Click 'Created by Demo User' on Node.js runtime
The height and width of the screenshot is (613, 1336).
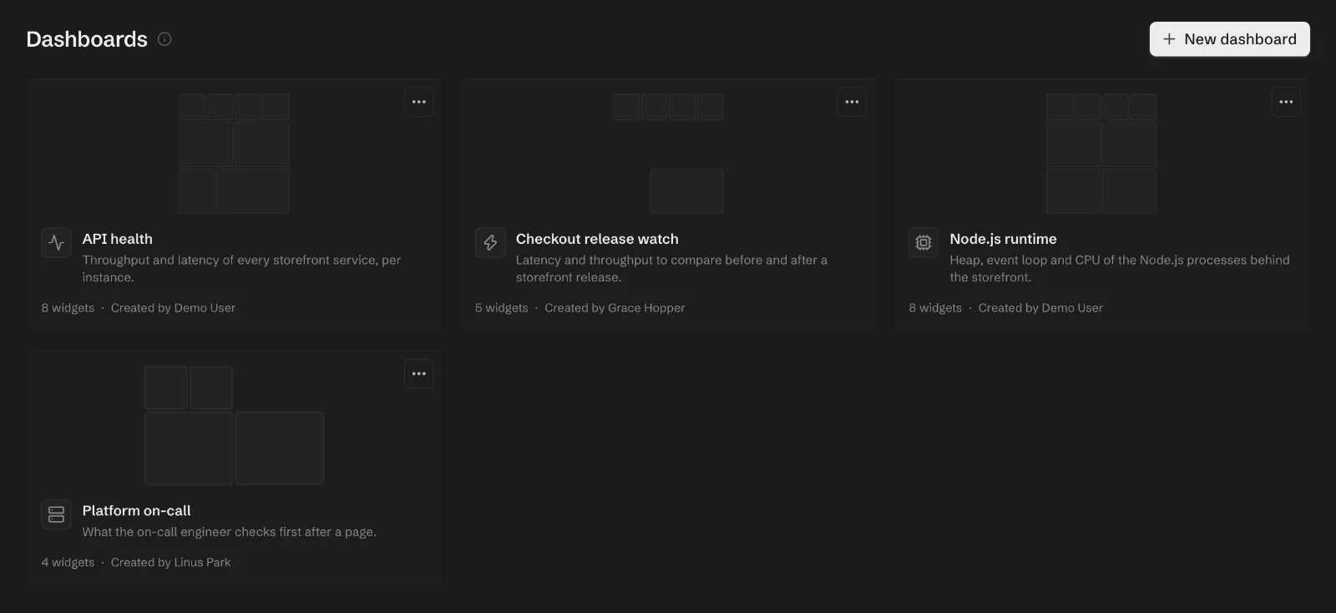[x=1040, y=308]
